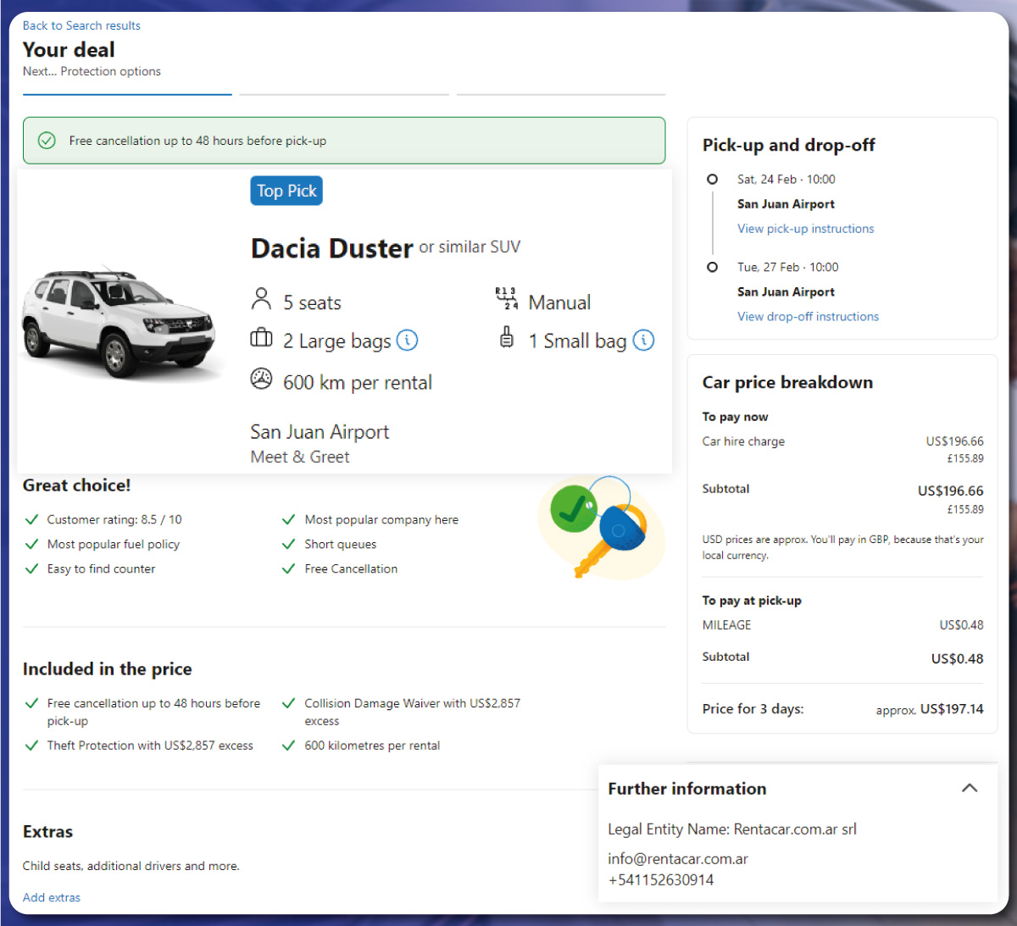The image size is (1017, 926).
Task: Click the Dacia Duster title
Action: tap(331, 248)
